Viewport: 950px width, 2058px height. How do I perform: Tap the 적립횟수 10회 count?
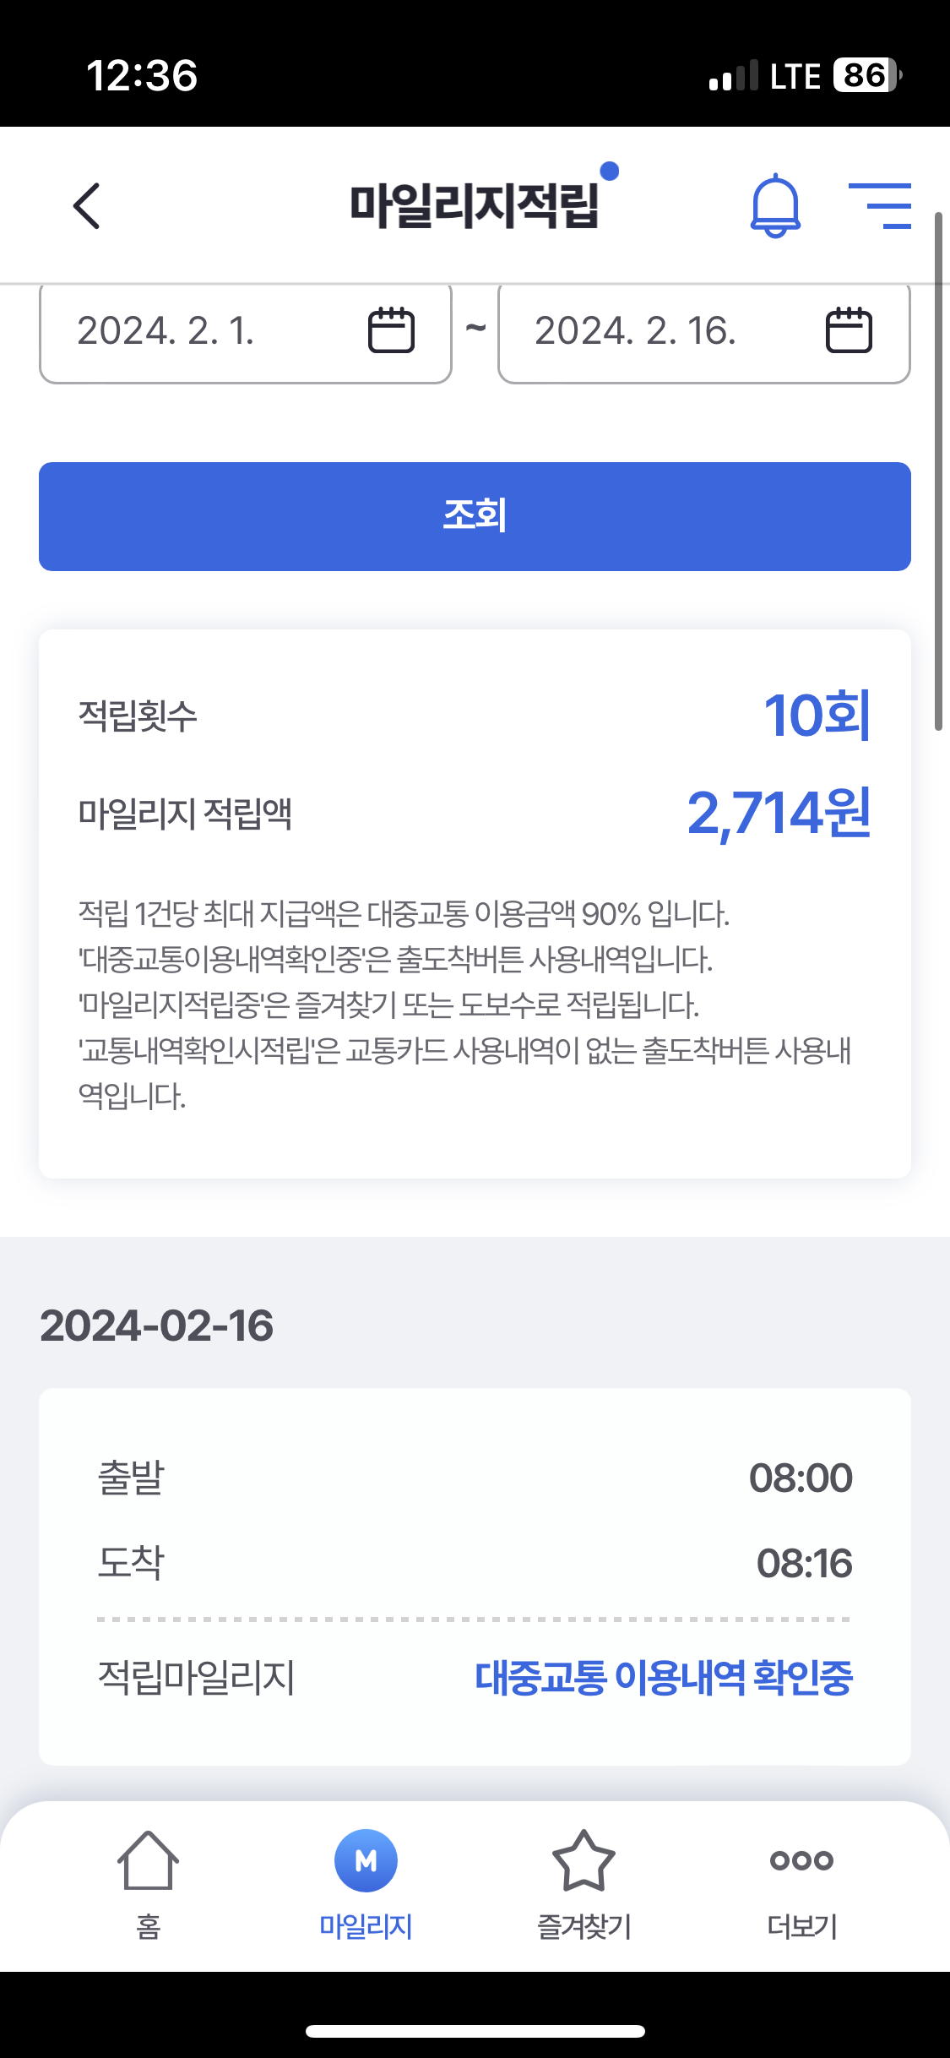[x=817, y=716]
